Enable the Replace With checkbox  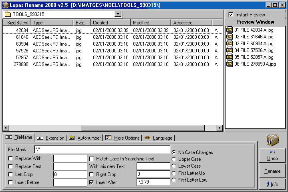click(10, 159)
